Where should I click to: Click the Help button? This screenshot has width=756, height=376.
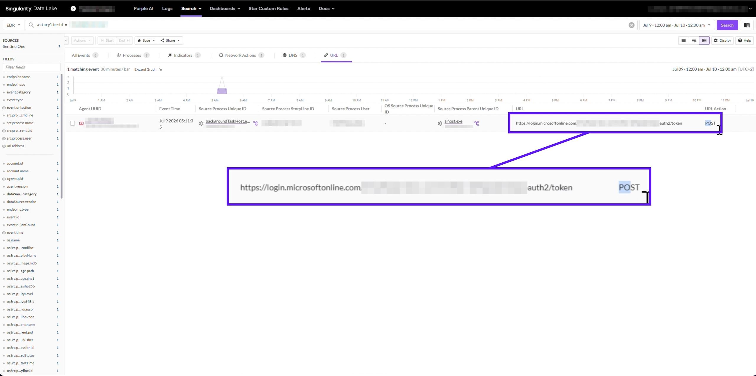click(744, 40)
